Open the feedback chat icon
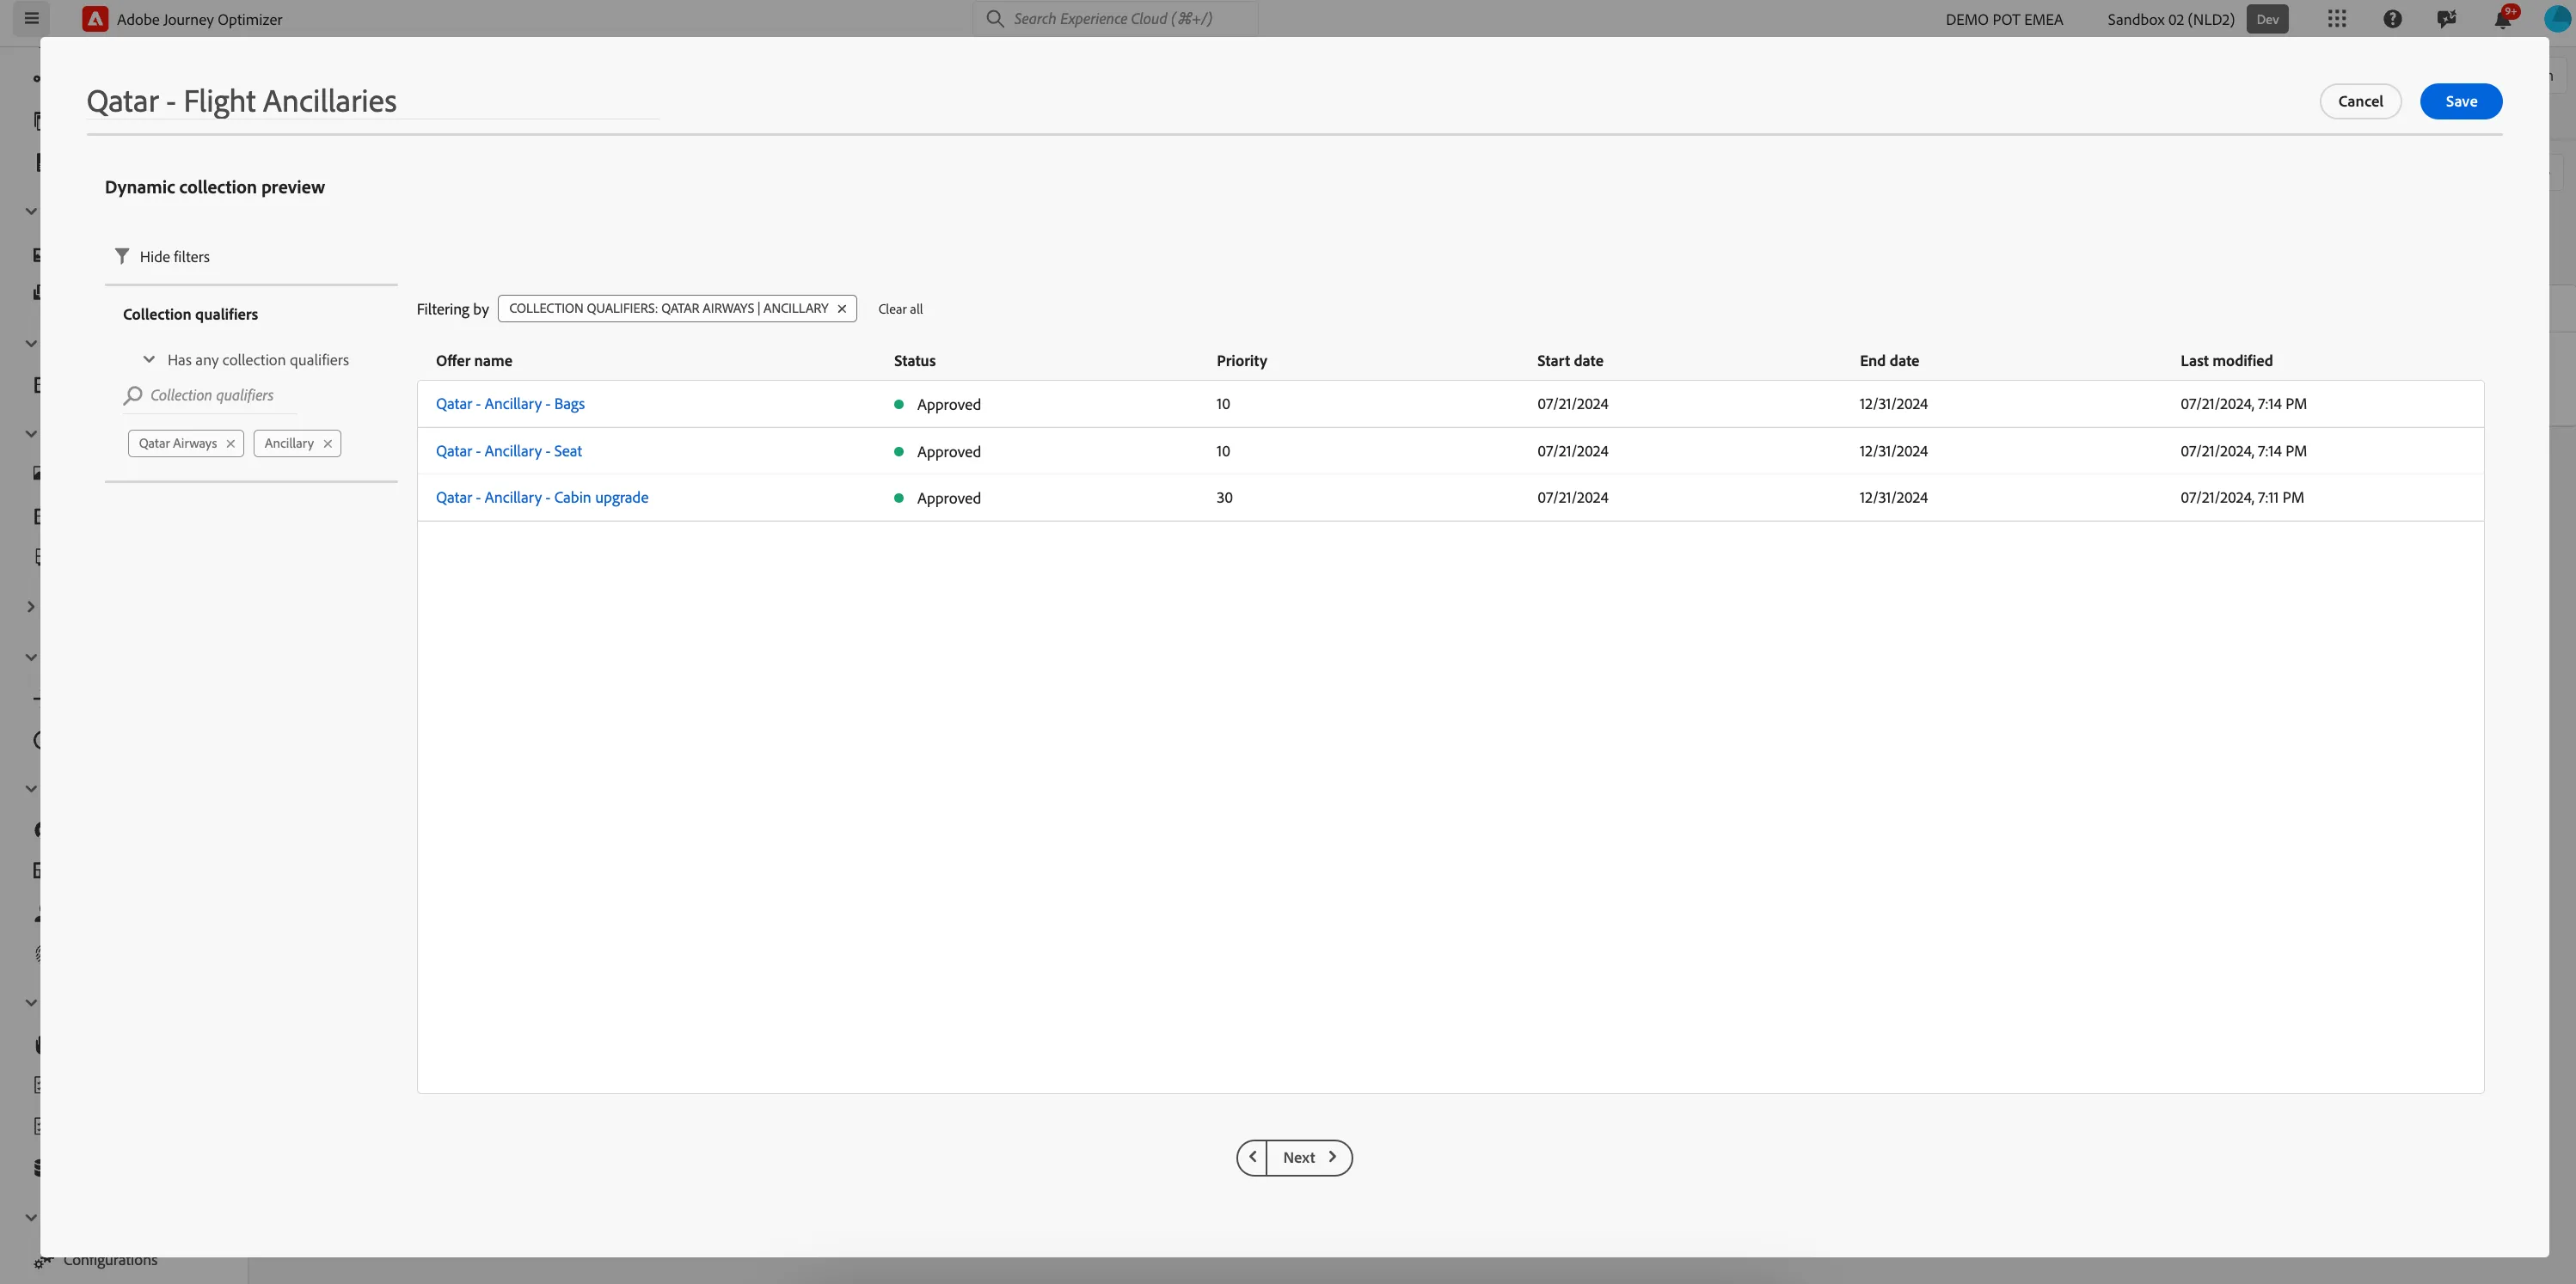The image size is (2576, 1284). pyautogui.click(x=2446, y=19)
